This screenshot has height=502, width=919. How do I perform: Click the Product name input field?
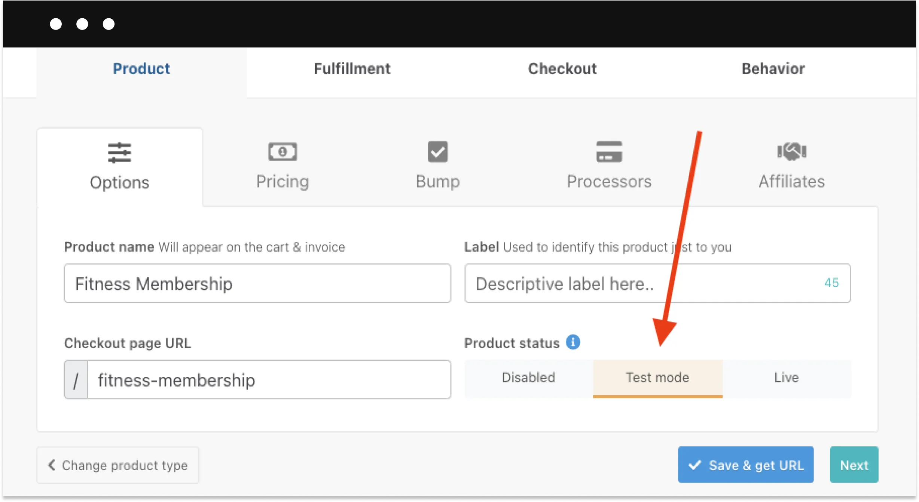tap(257, 283)
